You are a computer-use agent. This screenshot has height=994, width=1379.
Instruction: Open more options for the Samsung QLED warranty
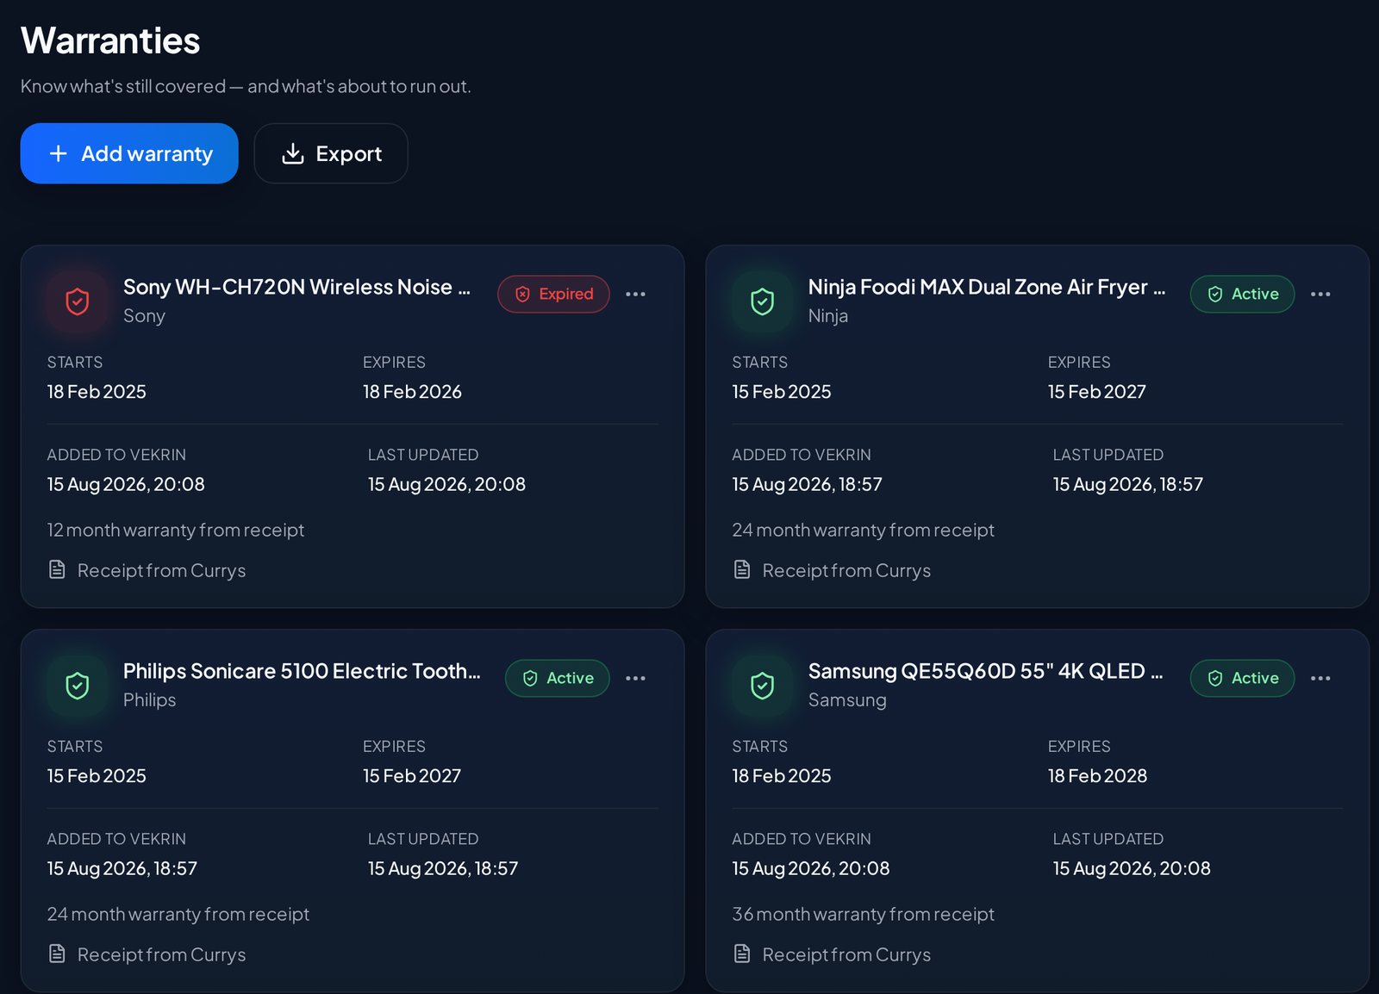(x=1320, y=679)
